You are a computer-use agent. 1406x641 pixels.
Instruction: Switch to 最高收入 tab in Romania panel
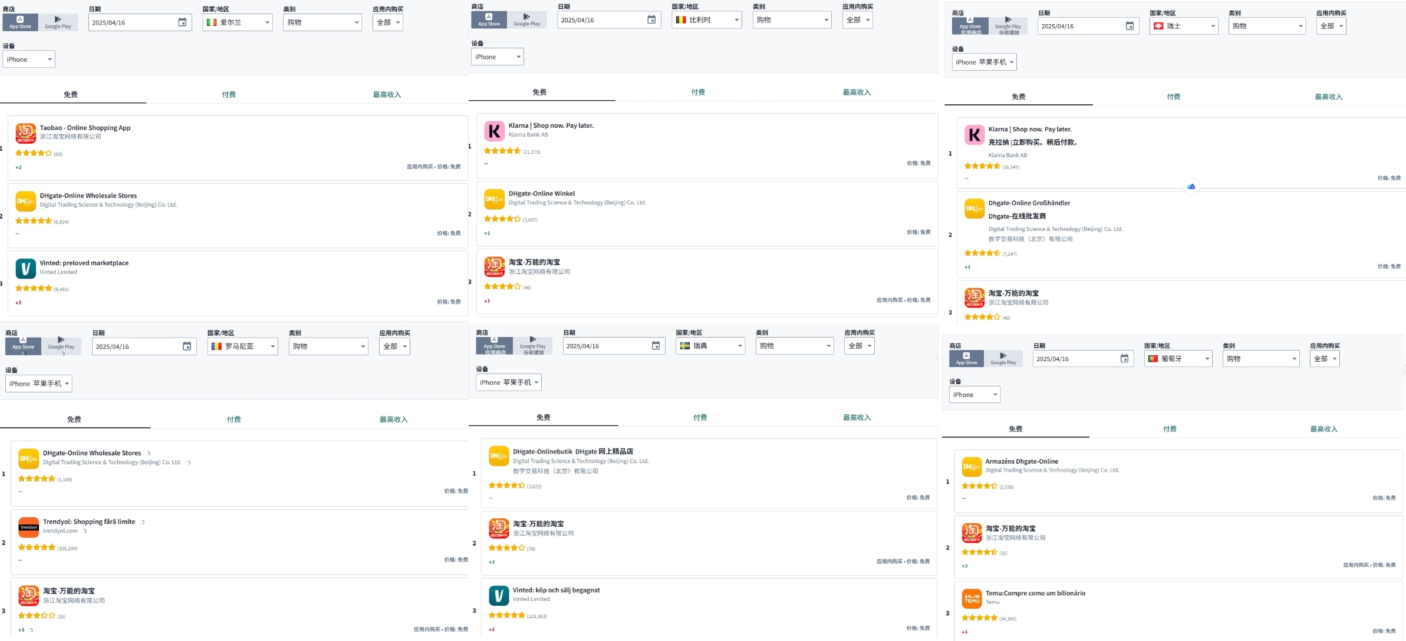[x=393, y=419]
